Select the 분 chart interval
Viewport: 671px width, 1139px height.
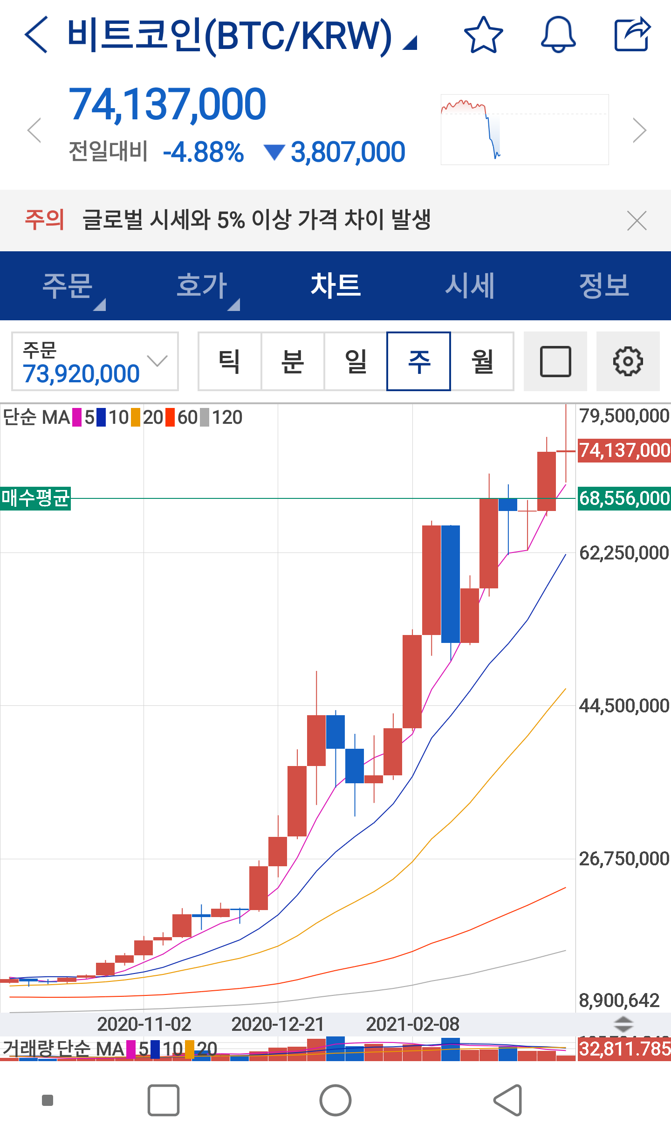point(293,361)
